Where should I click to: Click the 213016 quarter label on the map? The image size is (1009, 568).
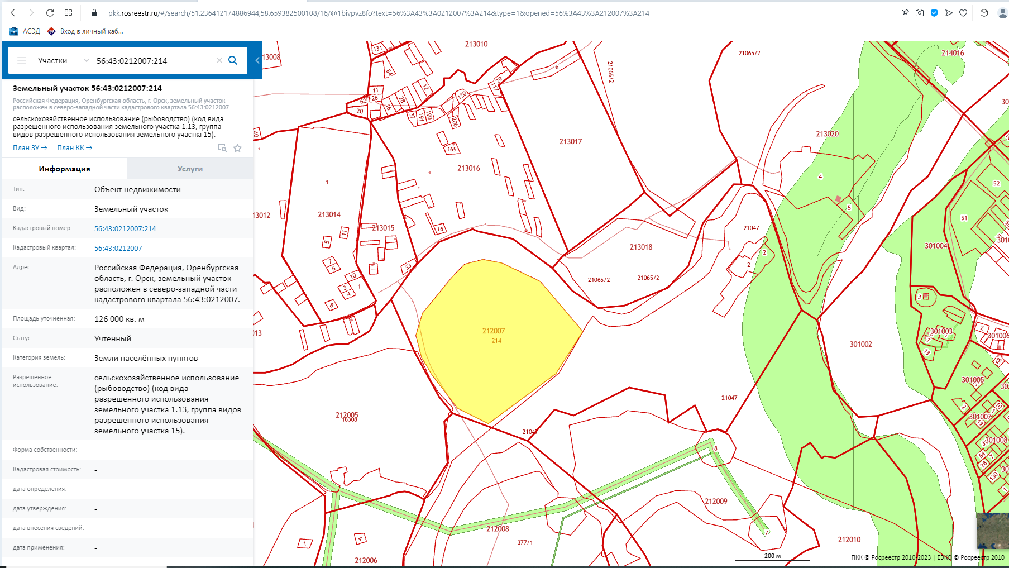468,168
